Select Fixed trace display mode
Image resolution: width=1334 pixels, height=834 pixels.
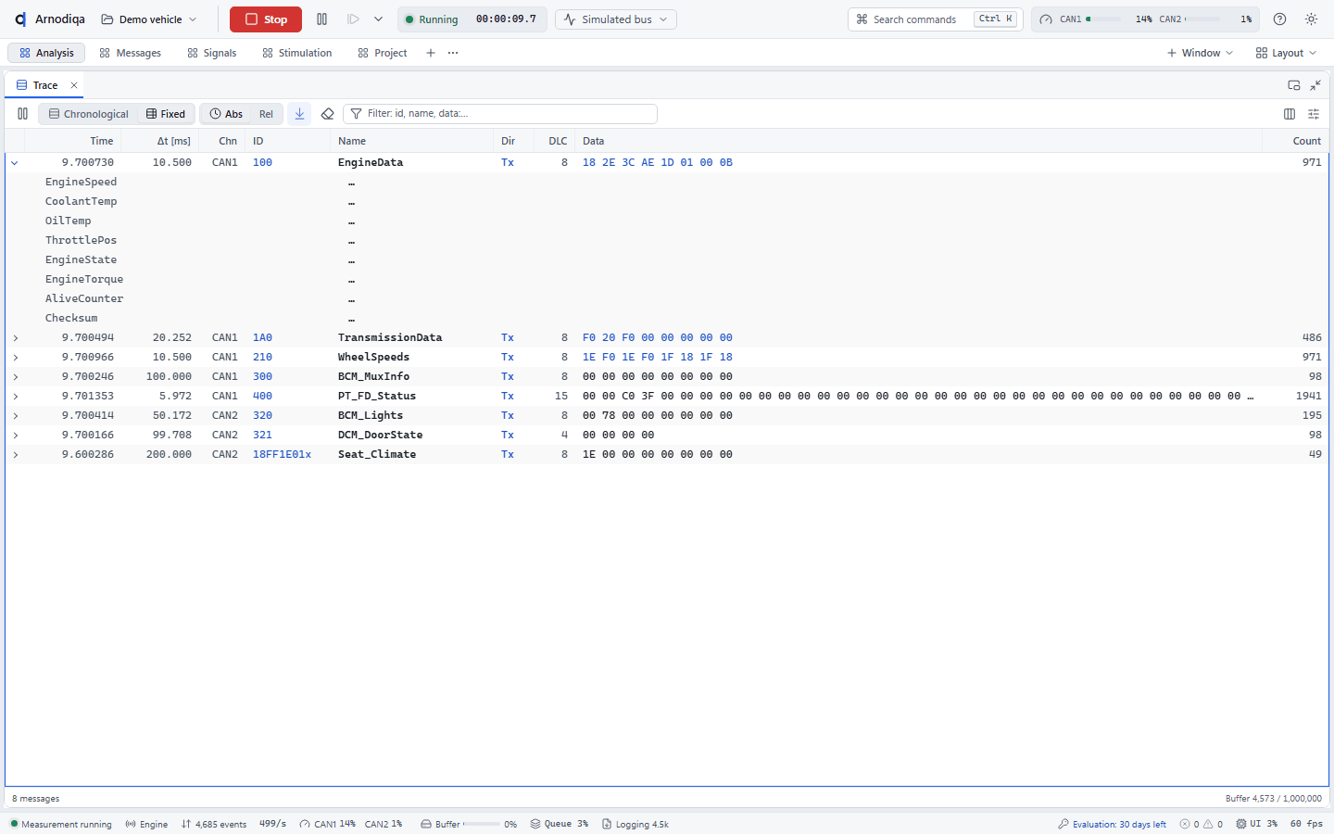click(166, 114)
